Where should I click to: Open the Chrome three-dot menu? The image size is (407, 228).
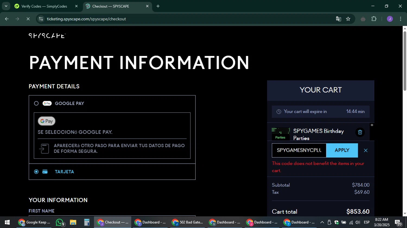click(401, 19)
